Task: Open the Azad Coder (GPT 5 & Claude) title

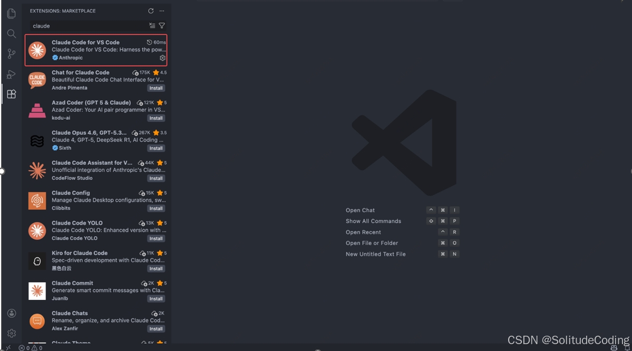Action: point(91,103)
